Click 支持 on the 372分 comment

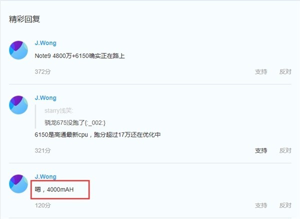(261, 71)
